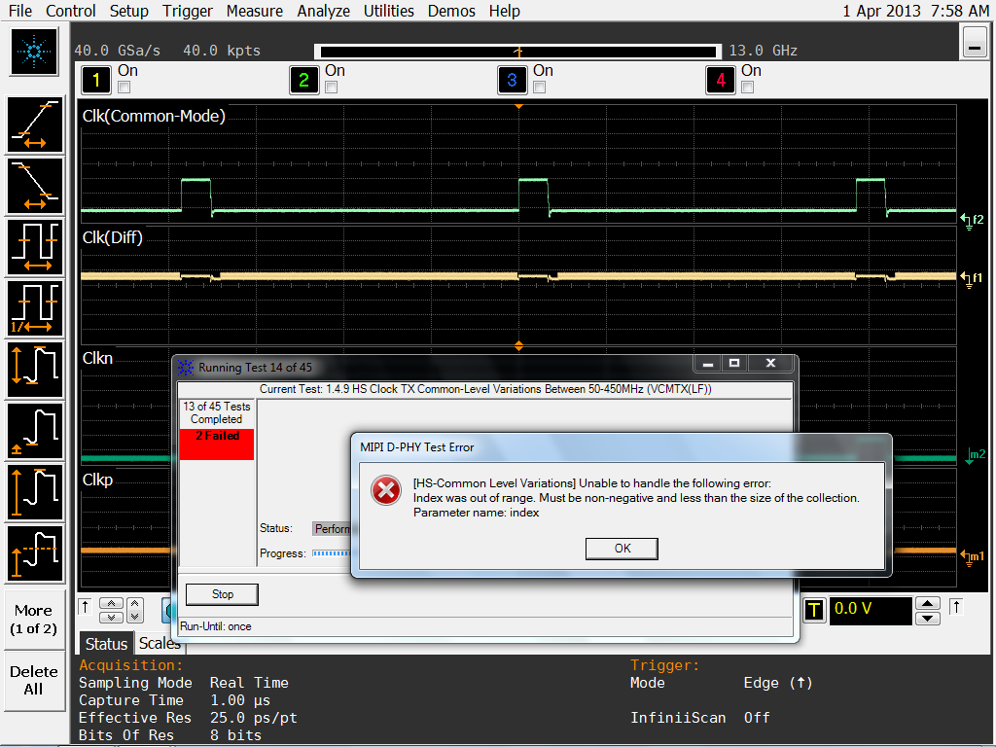Image resolution: width=996 pixels, height=747 pixels.
Task: Click the memory bar position slider
Action: point(518,51)
